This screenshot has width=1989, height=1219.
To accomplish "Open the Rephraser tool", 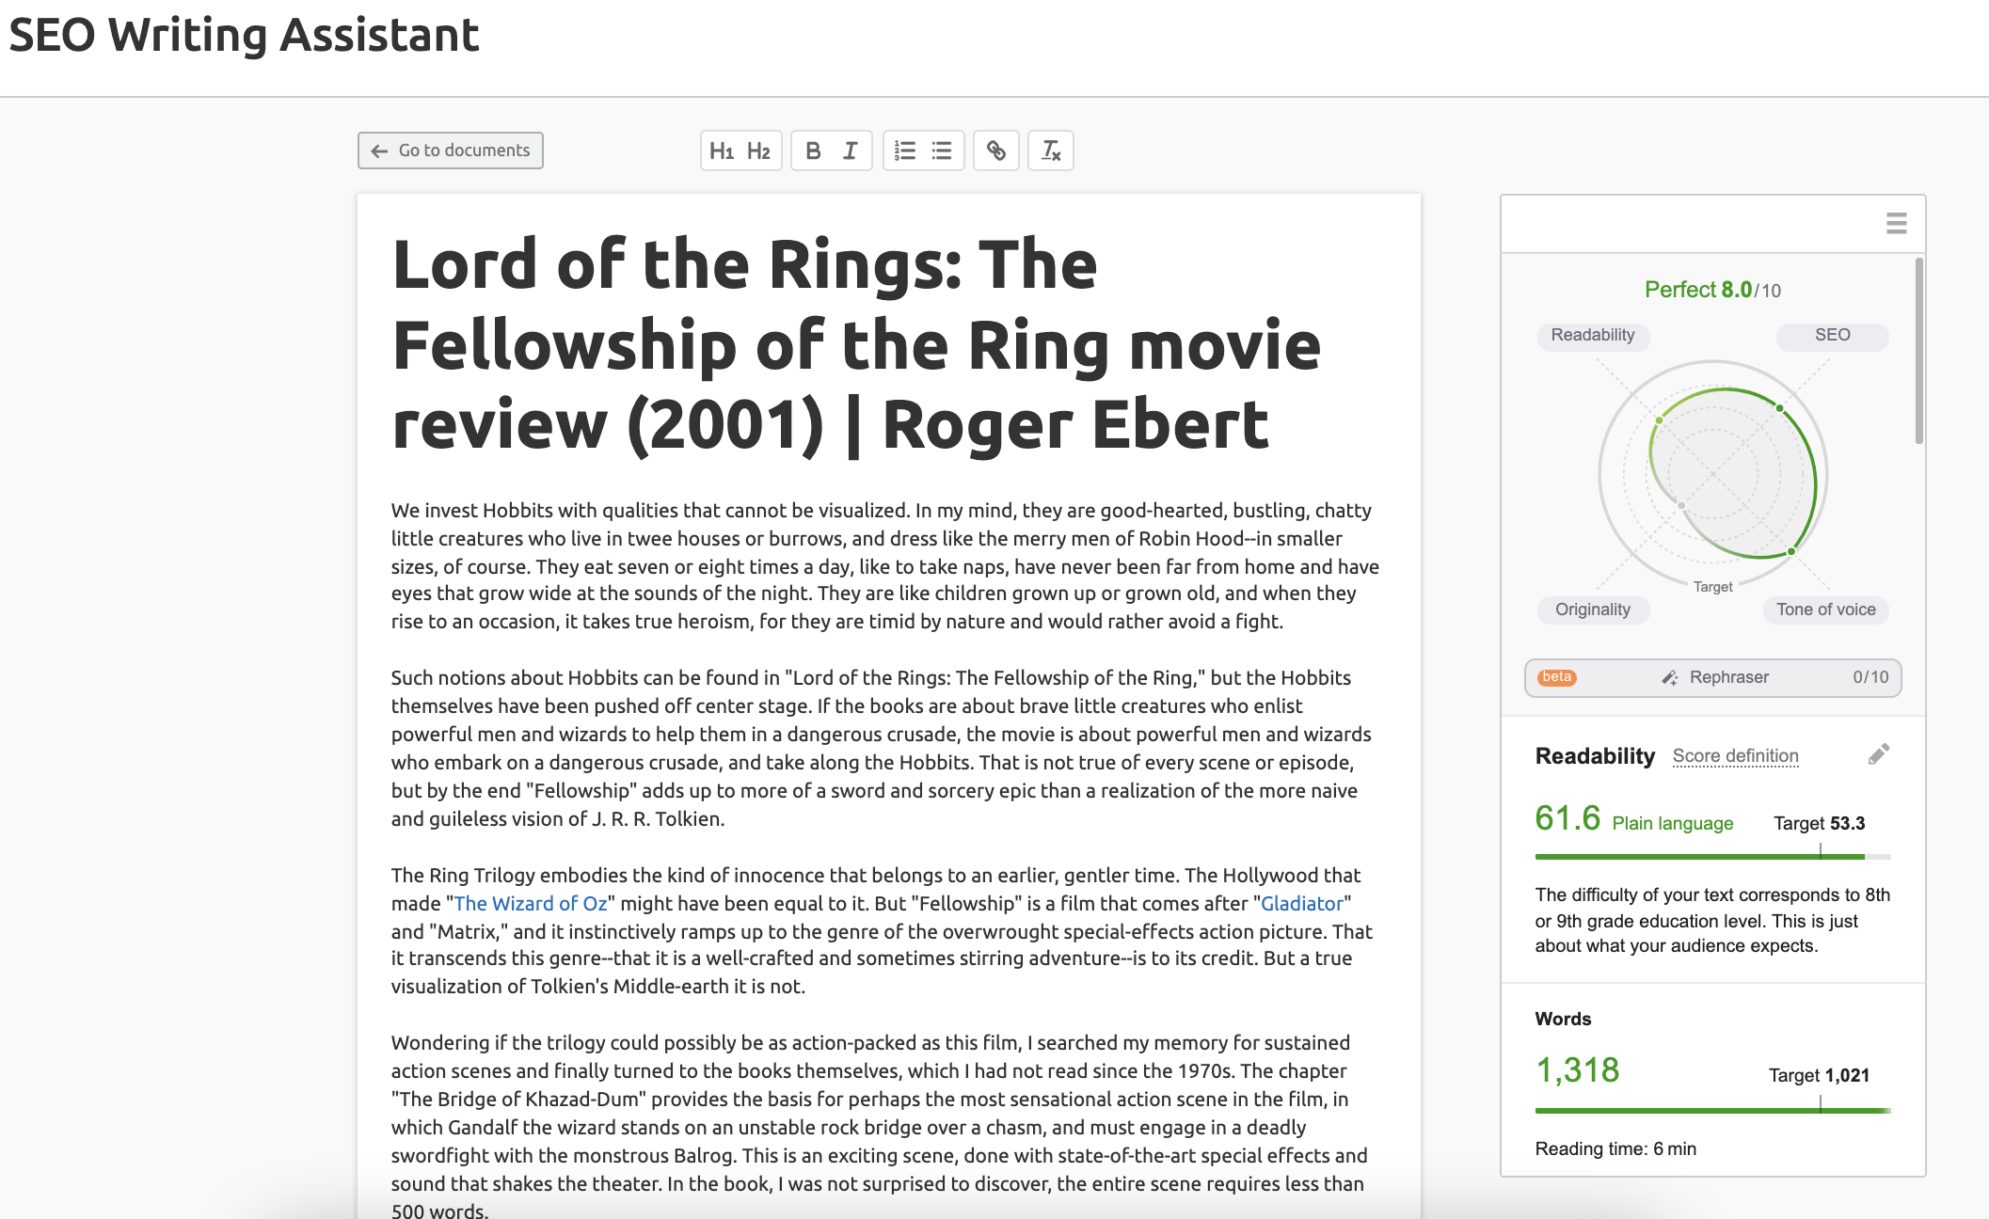I will pos(1712,677).
